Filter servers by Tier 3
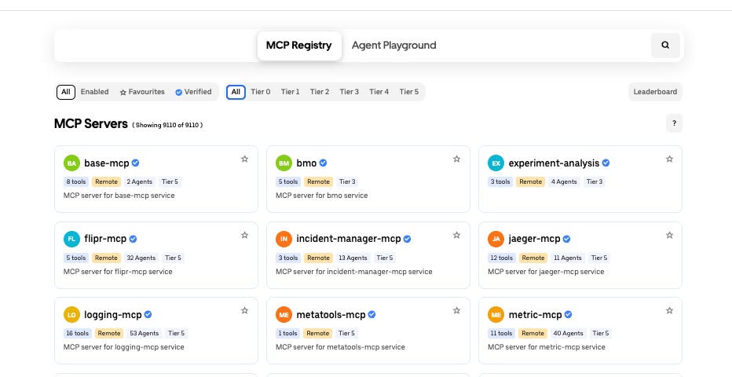This screenshot has width=732, height=377. pyautogui.click(x=350, y=92)
